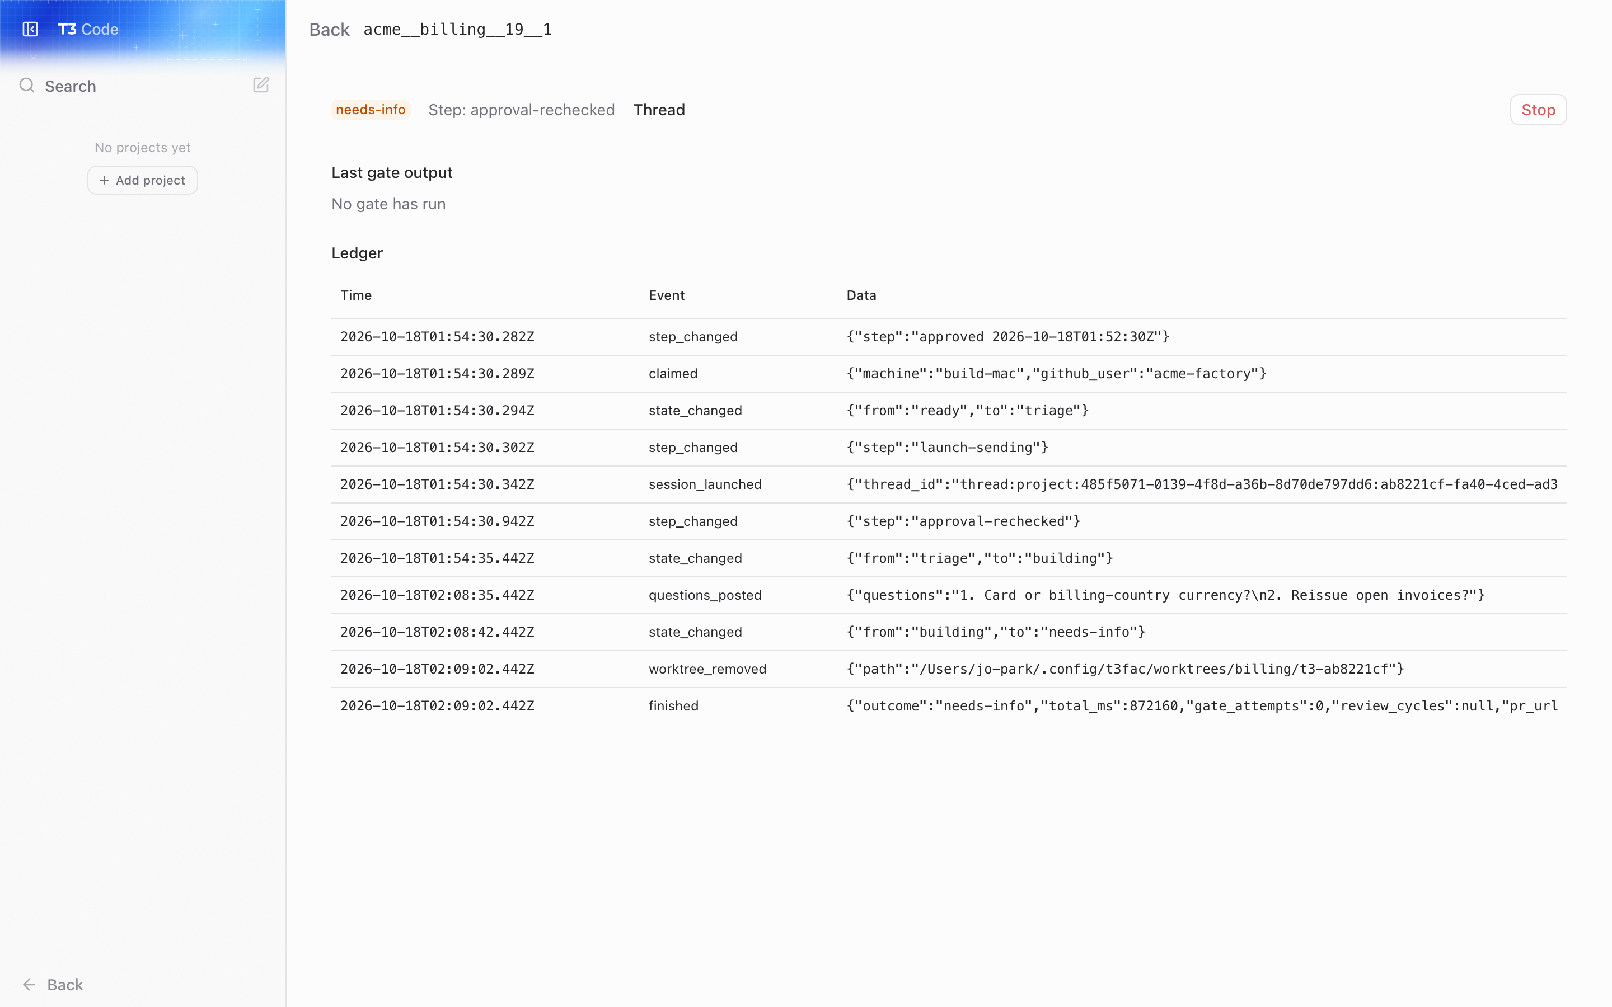Click the Last gate output heading
Viewport: 1612px width, 1007px height.
click(392, 172)
